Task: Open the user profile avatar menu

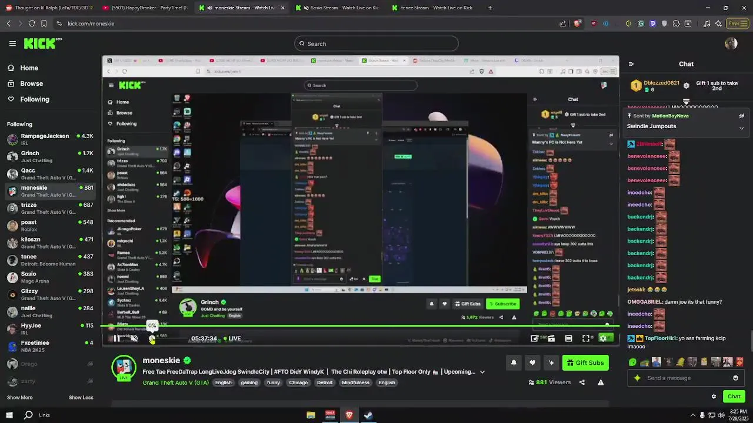Action: (x=731, y=43)
